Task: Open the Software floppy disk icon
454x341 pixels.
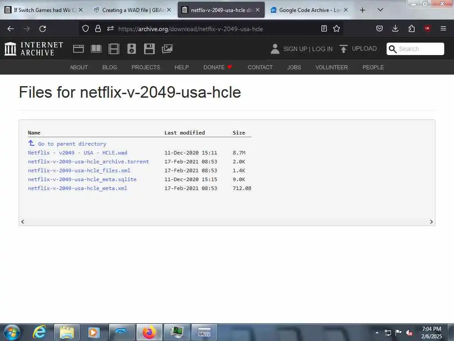Action: point(149,49)
